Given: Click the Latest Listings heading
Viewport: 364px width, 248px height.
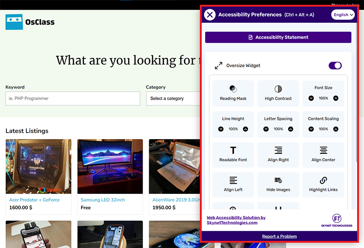Looking at the screenshot, I should (x=27, y=131).
